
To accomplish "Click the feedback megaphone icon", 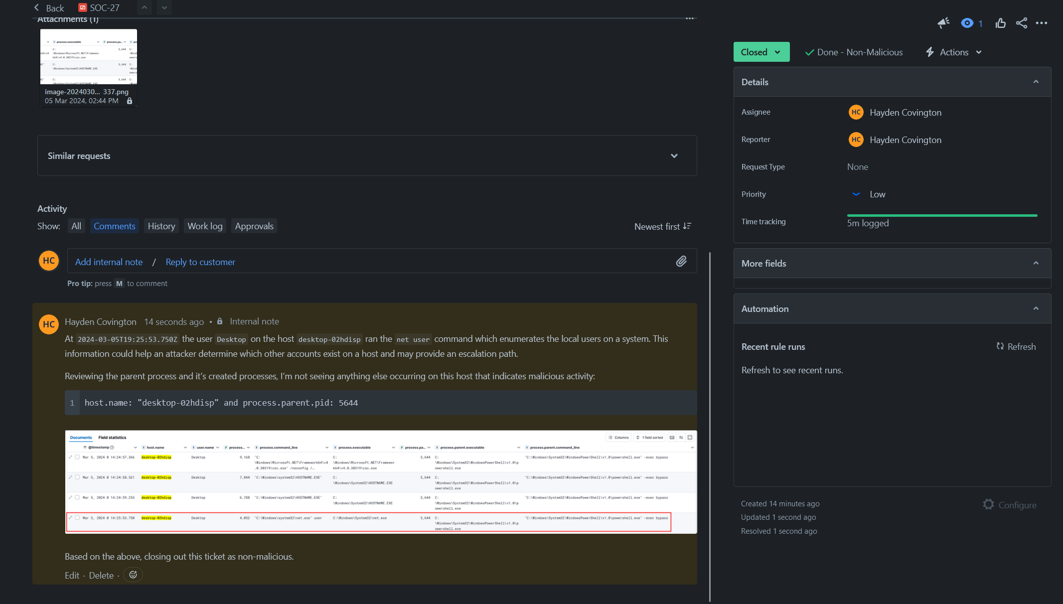I will tap(943, 23).
